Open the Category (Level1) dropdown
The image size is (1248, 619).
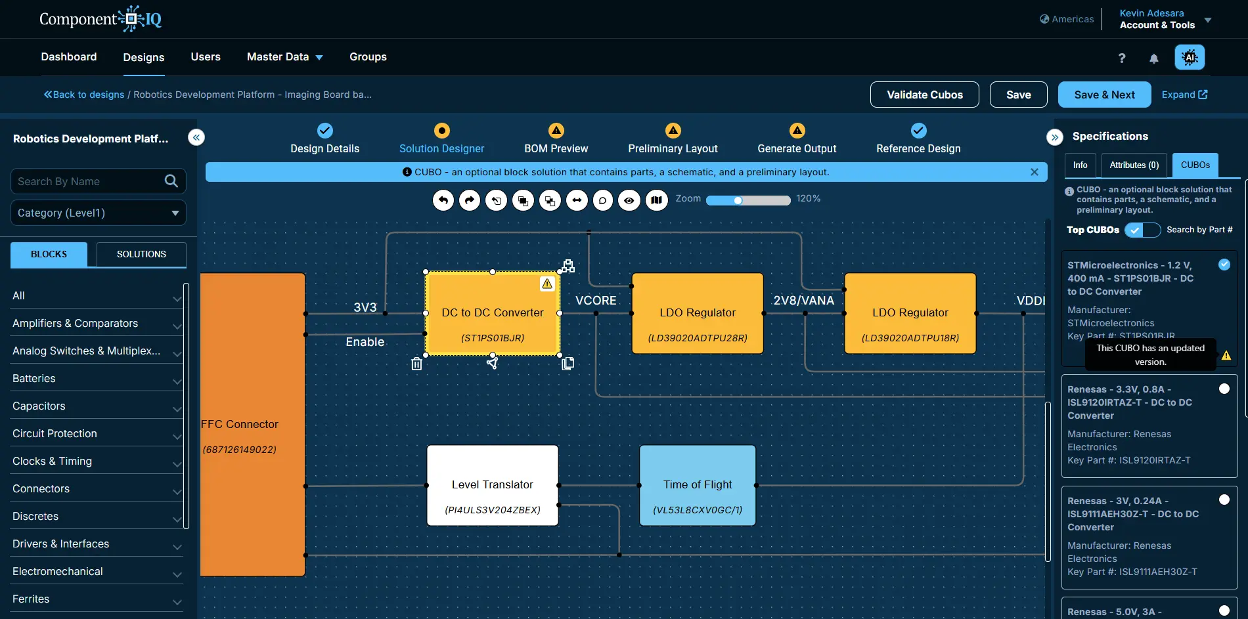point(99,213)
